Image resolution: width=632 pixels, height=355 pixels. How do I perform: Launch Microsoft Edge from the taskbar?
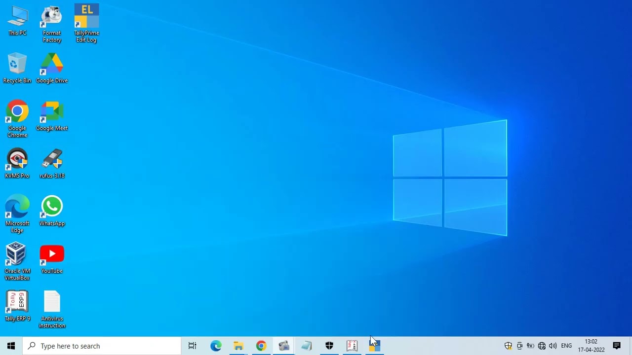tap(216, 346)
